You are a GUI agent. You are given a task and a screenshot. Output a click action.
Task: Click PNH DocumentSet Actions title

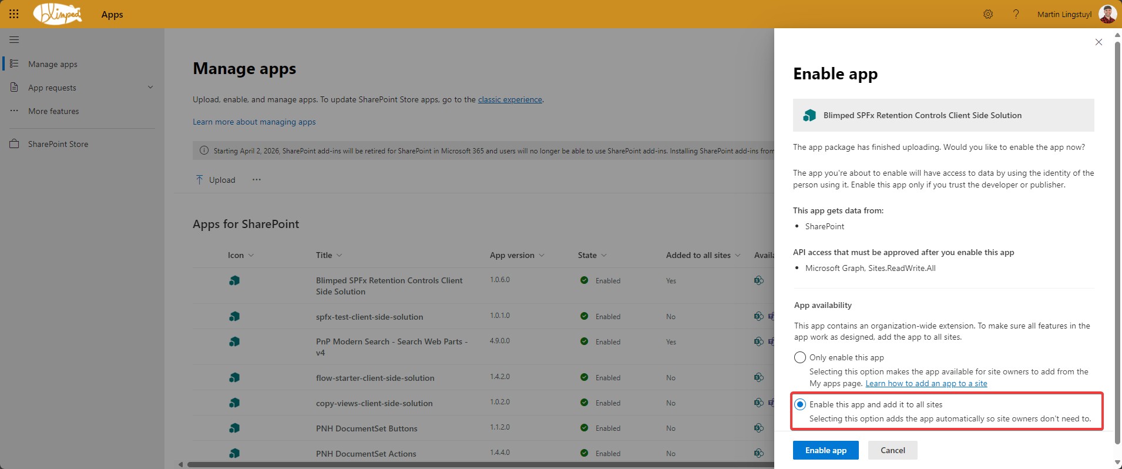[x=366, y=454]
